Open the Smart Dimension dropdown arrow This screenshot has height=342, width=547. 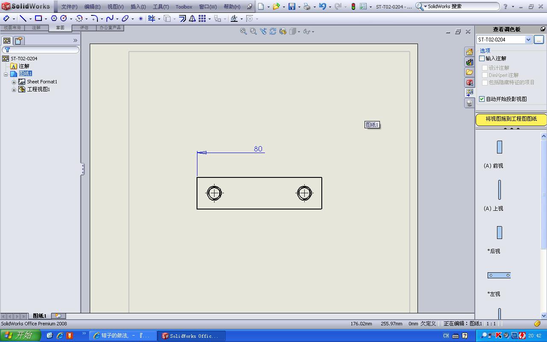point(14,19)
